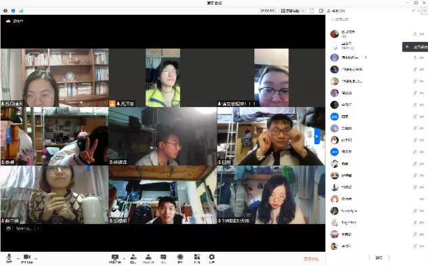Mute the microphone in bottom toolbar
The width and height of the screenshot is (428, 266).
point(9,258)
